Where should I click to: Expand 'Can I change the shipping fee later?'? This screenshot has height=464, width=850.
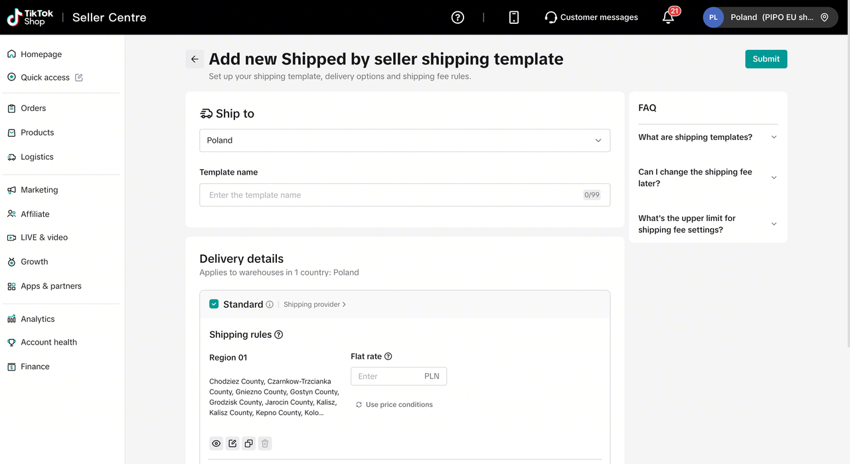pyautogui.click(x=708, y=177)
